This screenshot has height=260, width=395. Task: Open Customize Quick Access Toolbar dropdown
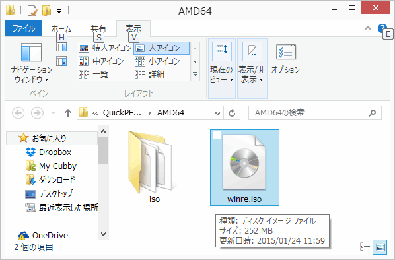pyautogui.click(x=59, y=11)
